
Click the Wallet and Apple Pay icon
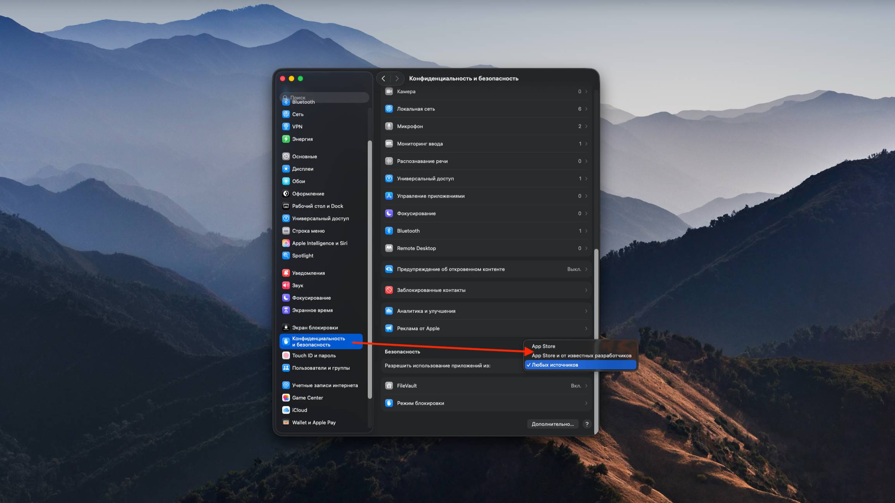tap(286, 422)
